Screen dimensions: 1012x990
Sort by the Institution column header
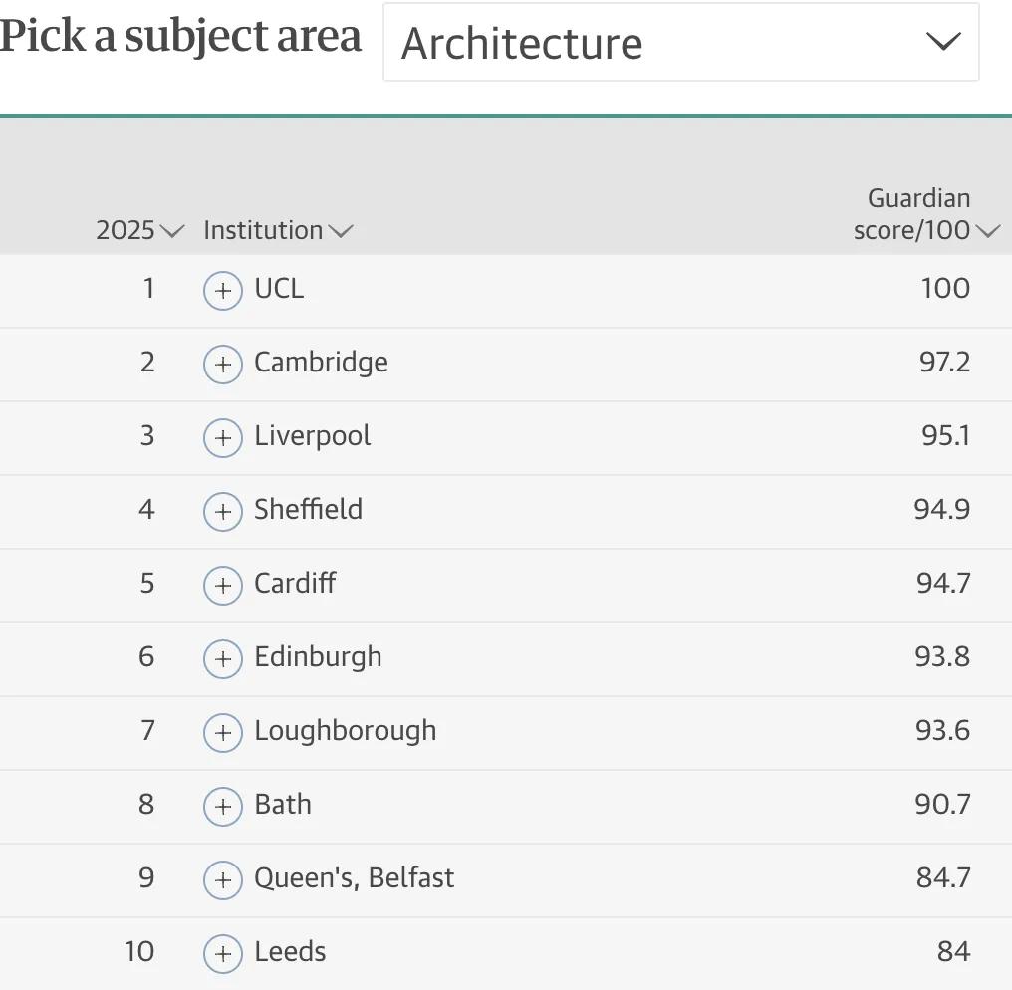[277, 231]
